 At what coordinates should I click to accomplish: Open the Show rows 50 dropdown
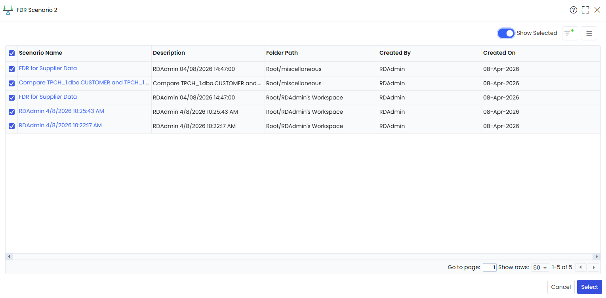tap(540, 267)
